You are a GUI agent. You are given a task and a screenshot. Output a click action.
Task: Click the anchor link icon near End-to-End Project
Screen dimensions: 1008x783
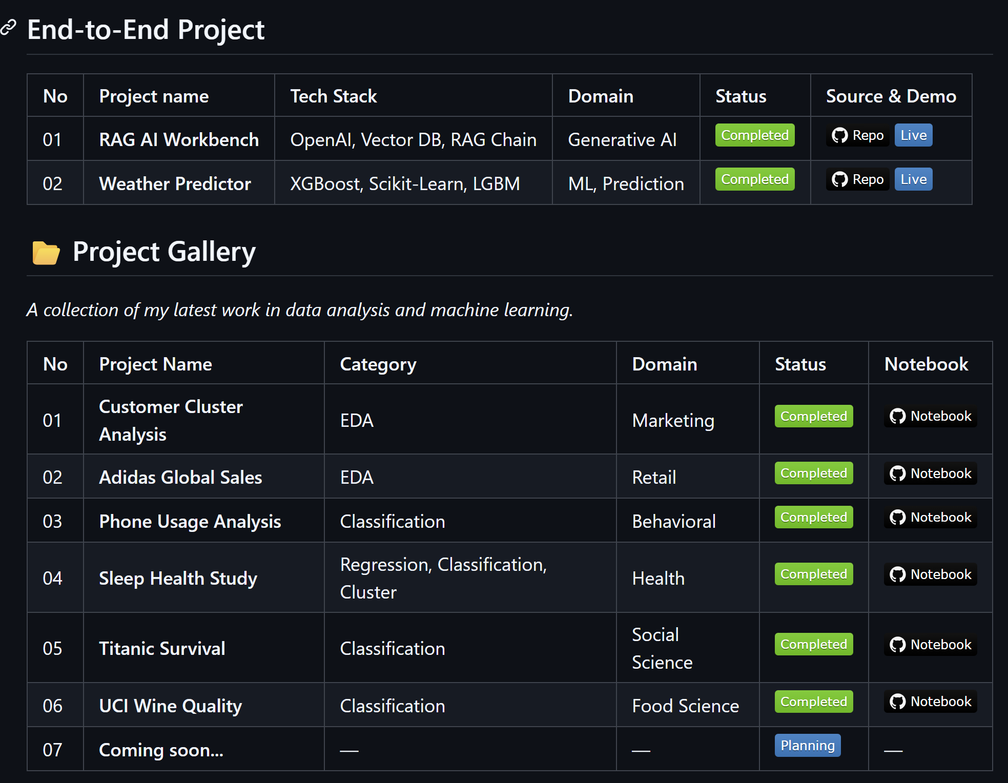point(8,28)
